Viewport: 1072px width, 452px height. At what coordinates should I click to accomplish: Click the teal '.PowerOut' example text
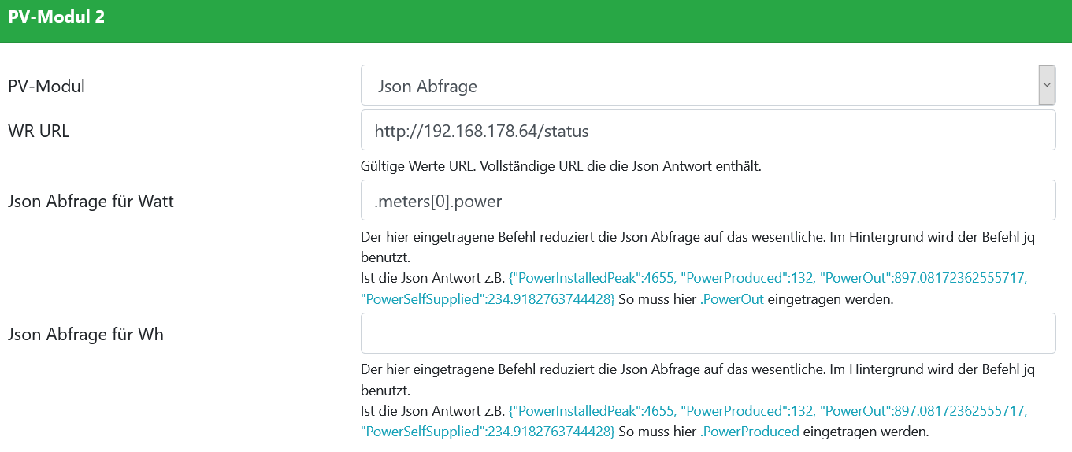point(732,299)
